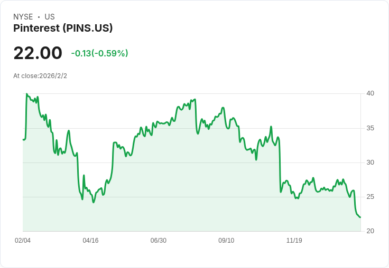Click the 40 label on the price axis
389x268 pixels.
click(371, 93)
